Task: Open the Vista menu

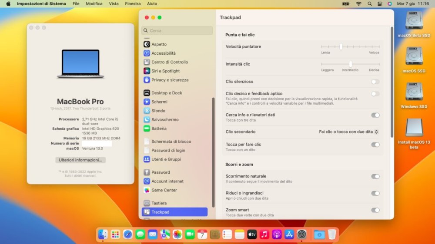Action: [114, 3]
